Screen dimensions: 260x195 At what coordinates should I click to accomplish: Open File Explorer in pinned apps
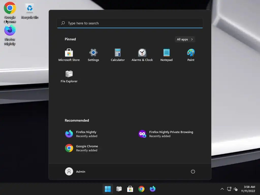(69, 76)
